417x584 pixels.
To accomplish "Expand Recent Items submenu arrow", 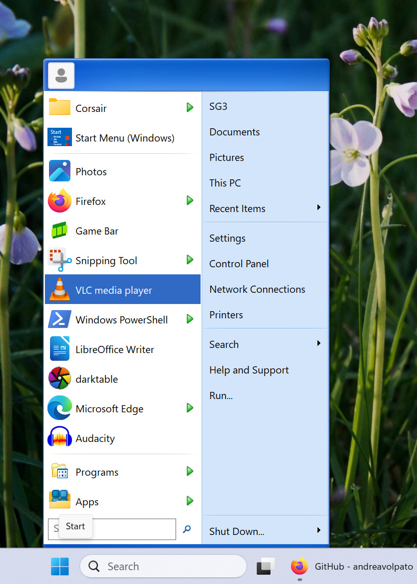I will [318, 207].
